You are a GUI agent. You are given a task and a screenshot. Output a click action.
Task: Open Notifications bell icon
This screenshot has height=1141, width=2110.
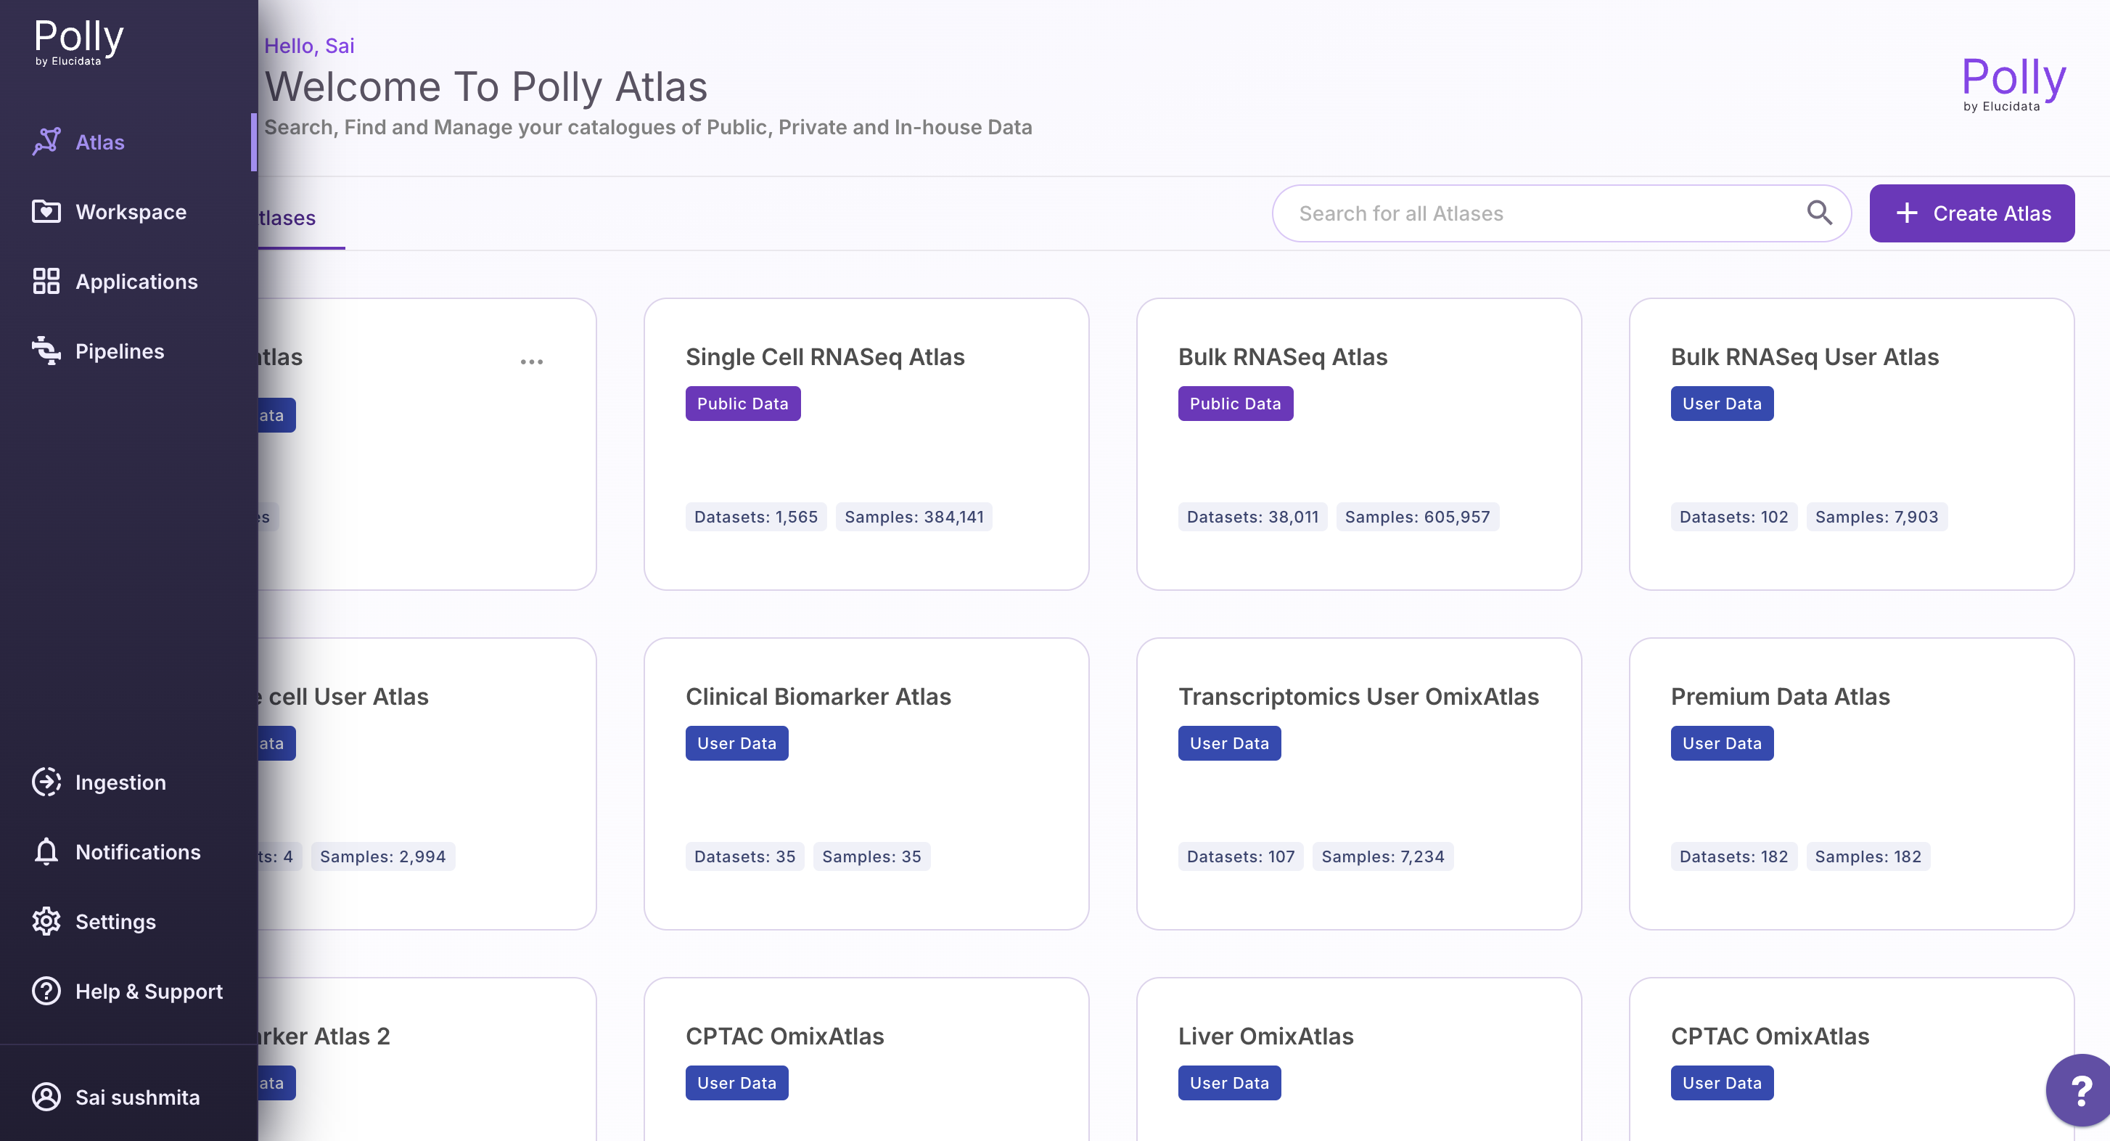pos(46,851)
